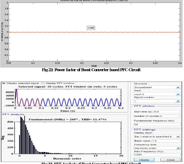Open the Input dropdown showing input 2

(157, 94)
